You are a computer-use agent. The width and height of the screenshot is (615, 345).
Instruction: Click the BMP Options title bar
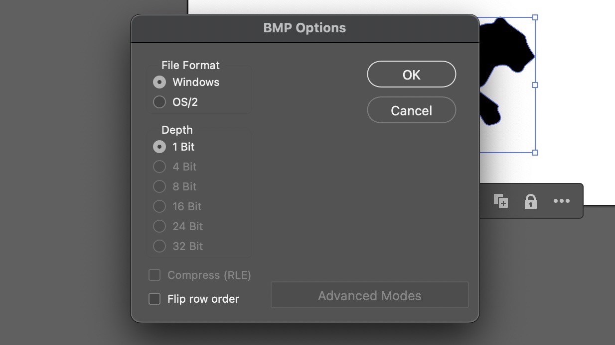click(305, 28)
